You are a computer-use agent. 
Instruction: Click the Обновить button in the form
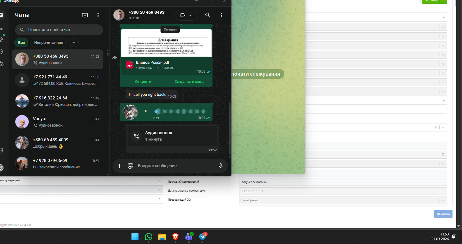443,214
